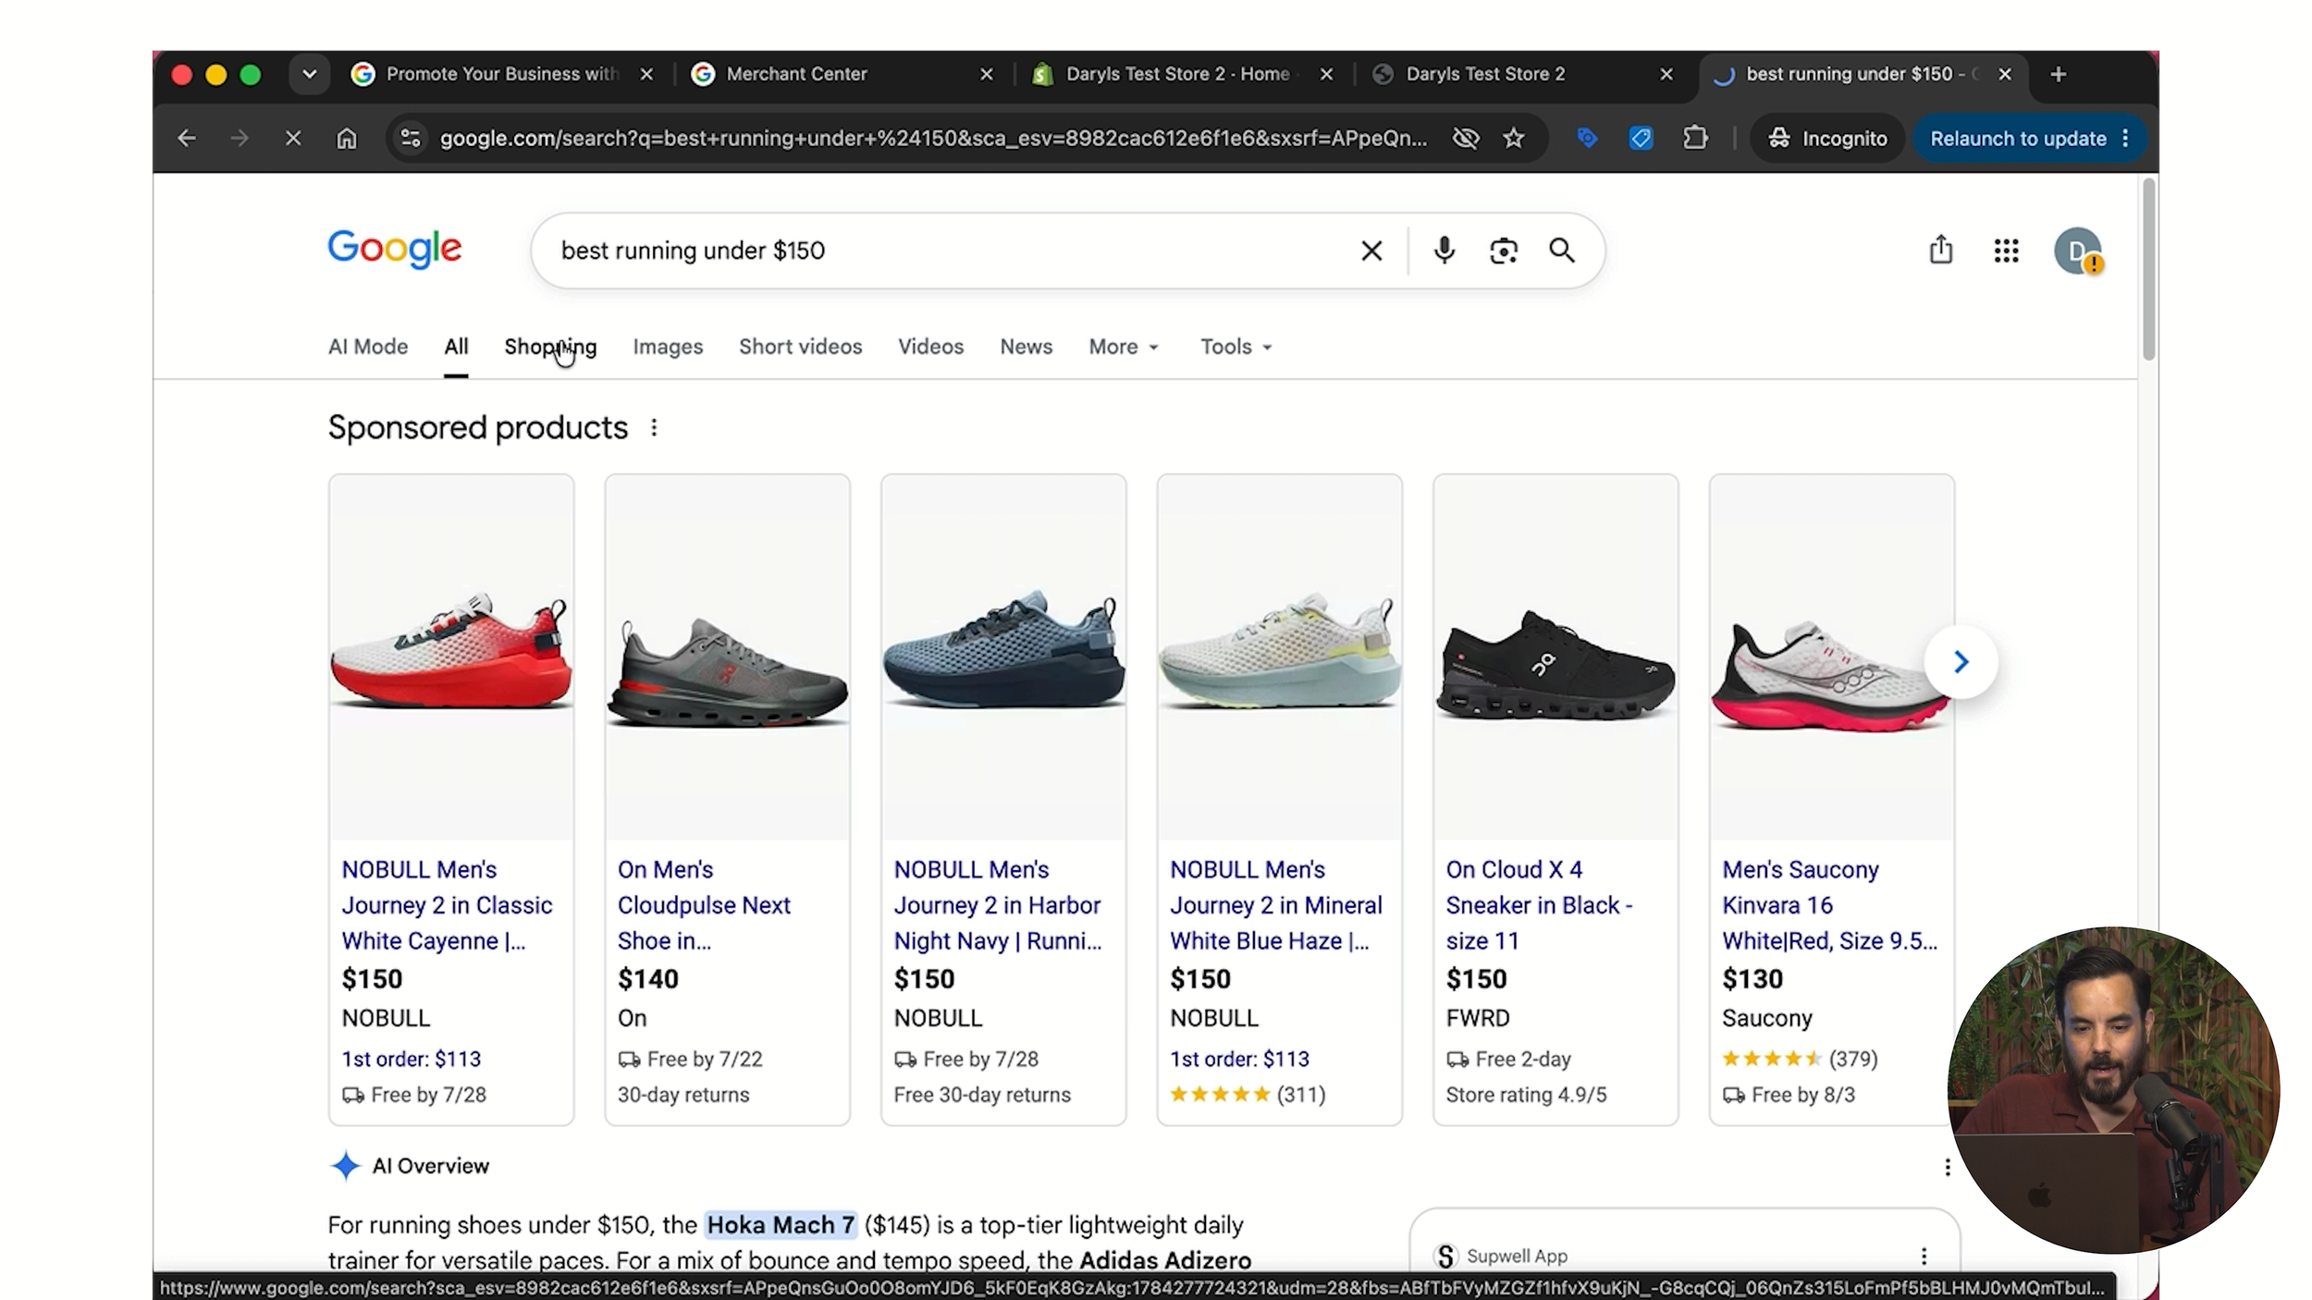Viewport: 2312px width, 1300px height.
Task: Click the page's vertical scrollbar
Action: coord(2148,270)
